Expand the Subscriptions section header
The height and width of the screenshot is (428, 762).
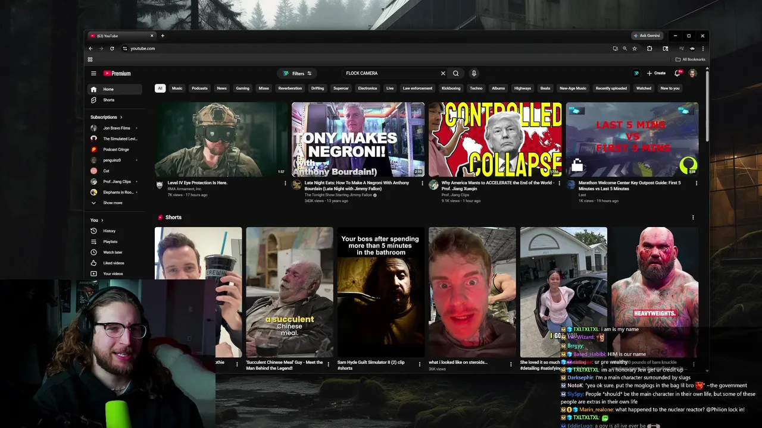click(107, 117)
